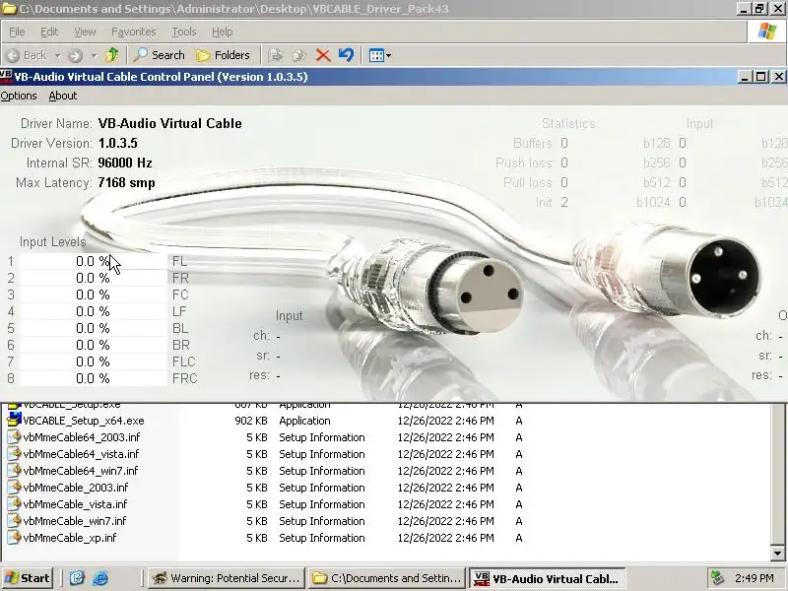Click the VB icon in control panel title bar
The height and width of the screenshot is (591, 788).
coord(6,77)
